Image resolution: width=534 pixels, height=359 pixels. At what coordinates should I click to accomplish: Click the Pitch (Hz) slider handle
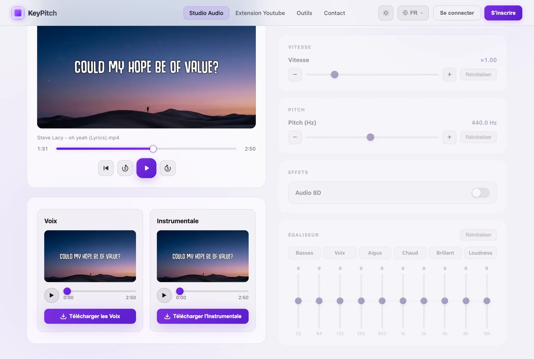(x=370, y=137)
